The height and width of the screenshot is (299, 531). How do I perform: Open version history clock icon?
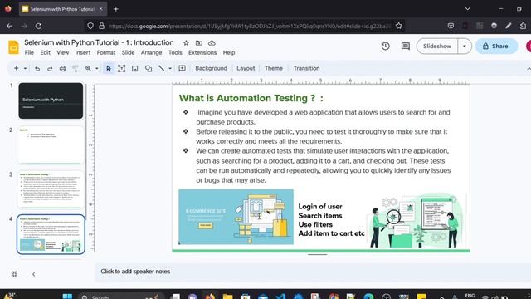[x=385, y=47]
